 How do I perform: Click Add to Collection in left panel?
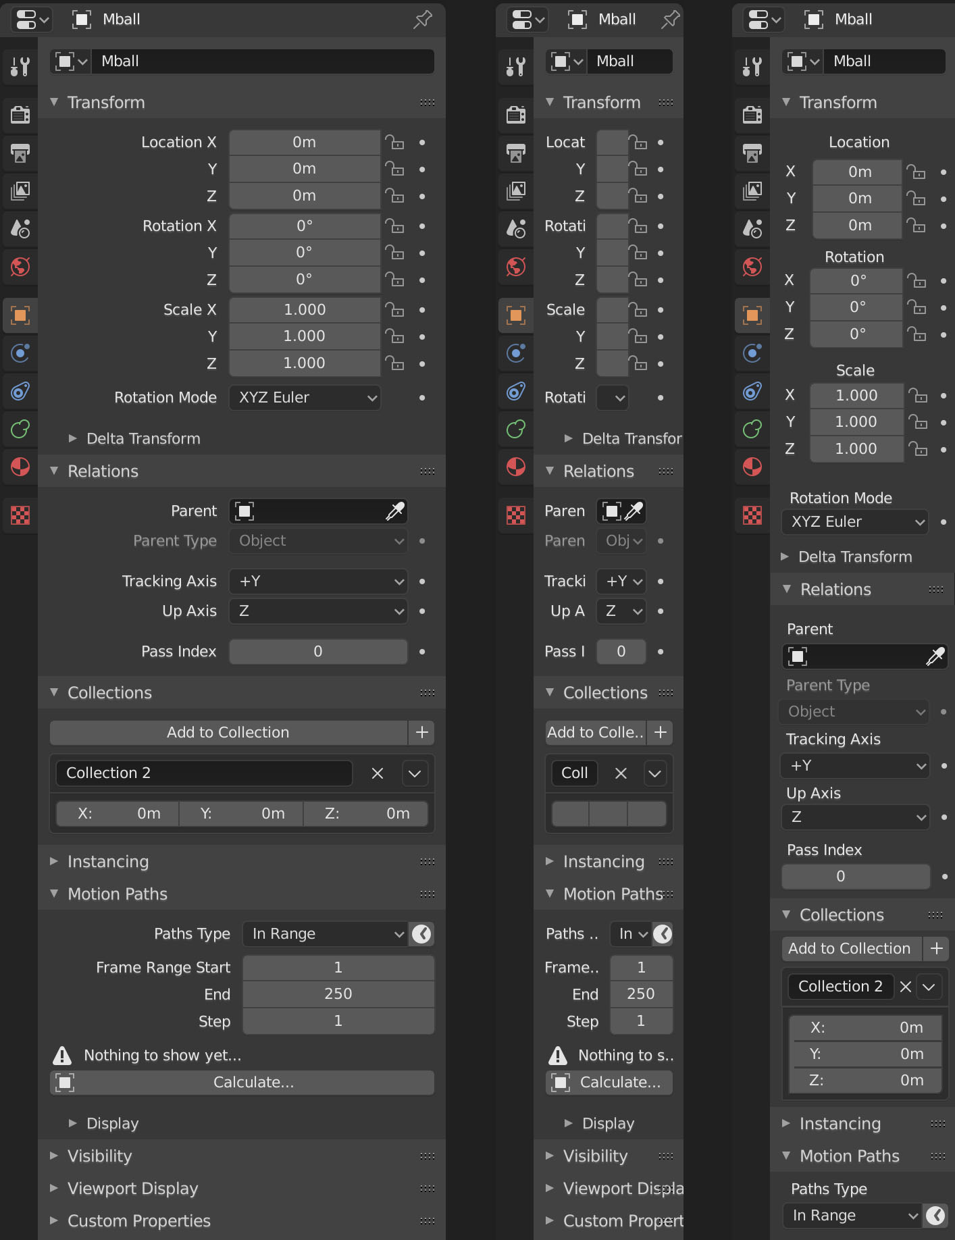coord(228,733)
